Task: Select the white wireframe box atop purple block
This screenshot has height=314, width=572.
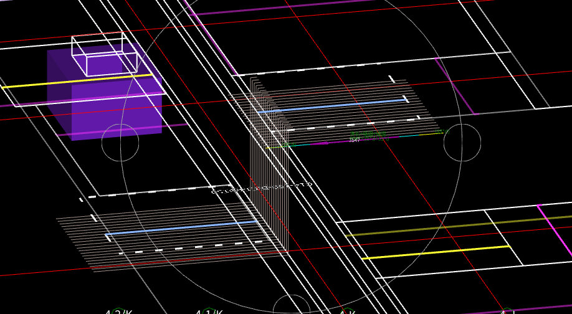Action: click(104, 54)
